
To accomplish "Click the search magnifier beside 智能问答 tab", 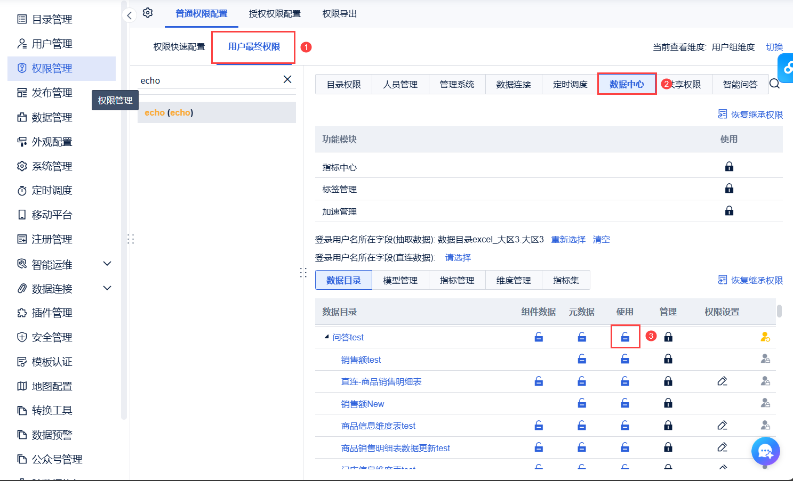I will pos(774,84).
